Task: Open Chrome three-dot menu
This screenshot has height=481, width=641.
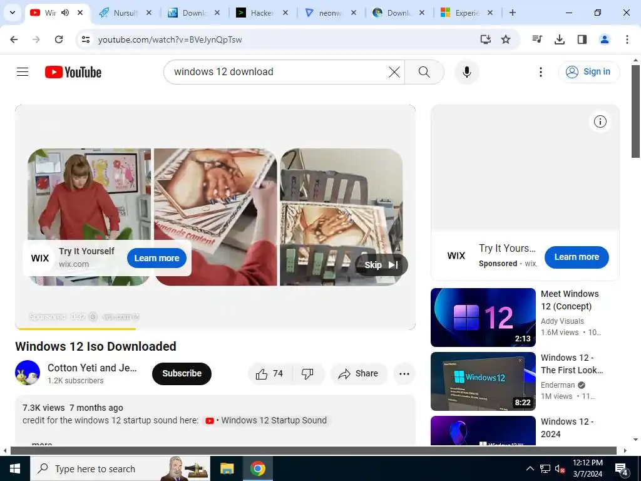Action: click(x=627, y=39)
